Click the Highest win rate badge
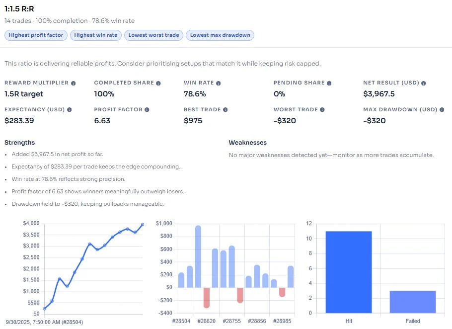 tap(96, 35)
